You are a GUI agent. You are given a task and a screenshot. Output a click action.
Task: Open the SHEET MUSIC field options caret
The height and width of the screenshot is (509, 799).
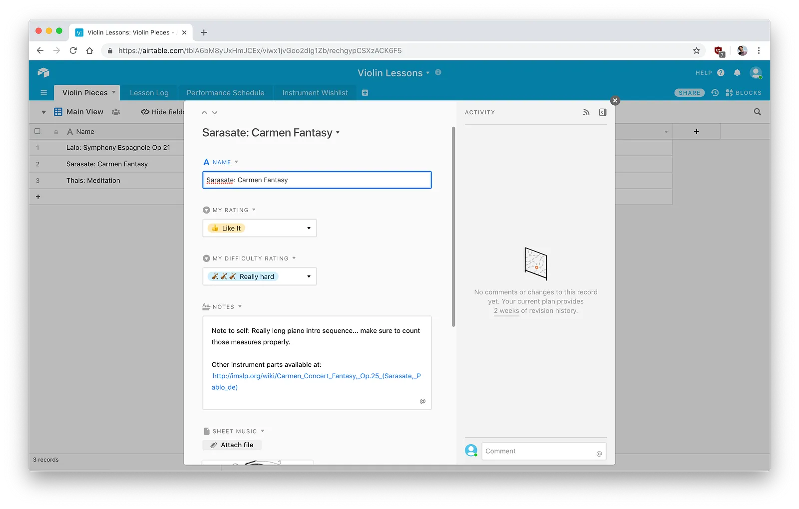263,431
